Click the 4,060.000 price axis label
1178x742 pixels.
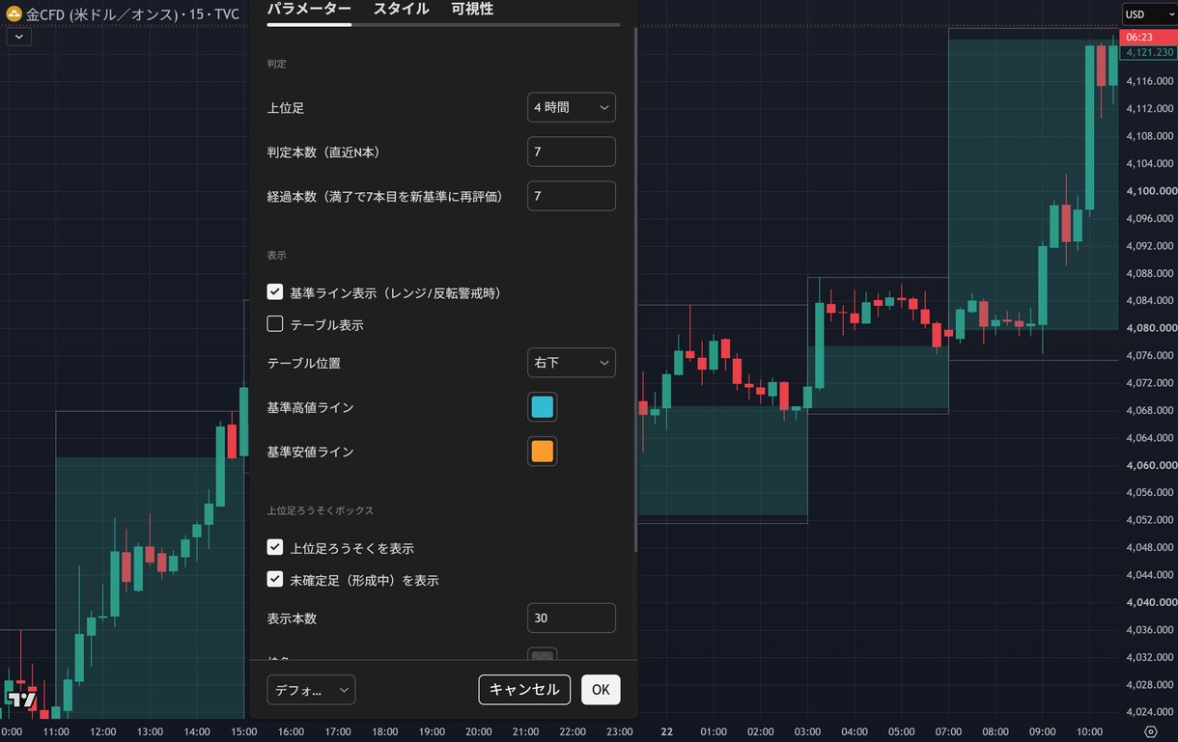point(1151,465)
